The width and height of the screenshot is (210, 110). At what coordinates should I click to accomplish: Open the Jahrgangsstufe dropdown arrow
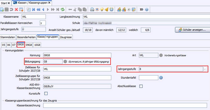[205, 69]
